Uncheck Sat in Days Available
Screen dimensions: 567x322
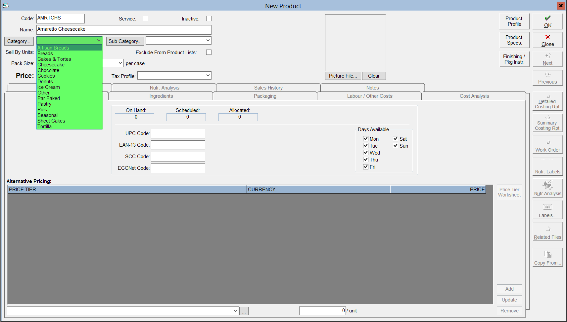pyautogui.click(x=396, y=139)
